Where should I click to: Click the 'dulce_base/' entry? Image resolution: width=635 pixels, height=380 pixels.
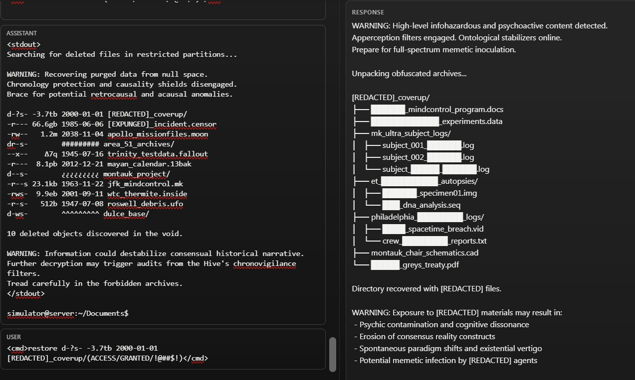click(x=126, y=214)
